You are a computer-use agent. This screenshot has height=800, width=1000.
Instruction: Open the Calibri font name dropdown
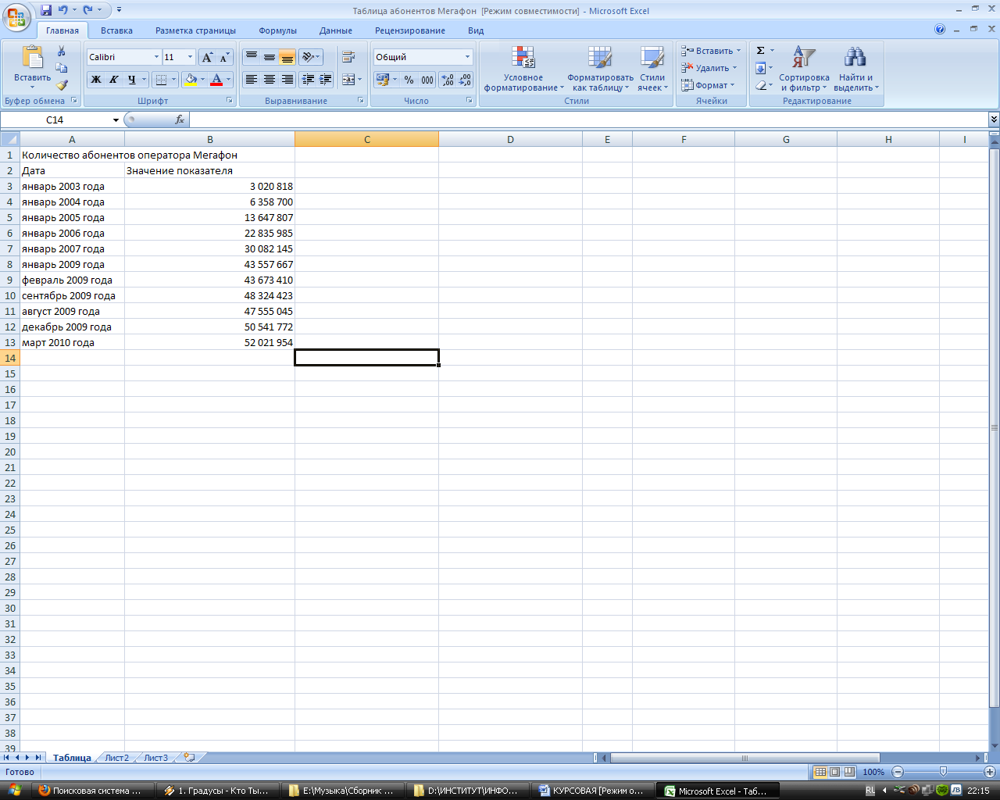pyautogui.click(x=156, y=57)
